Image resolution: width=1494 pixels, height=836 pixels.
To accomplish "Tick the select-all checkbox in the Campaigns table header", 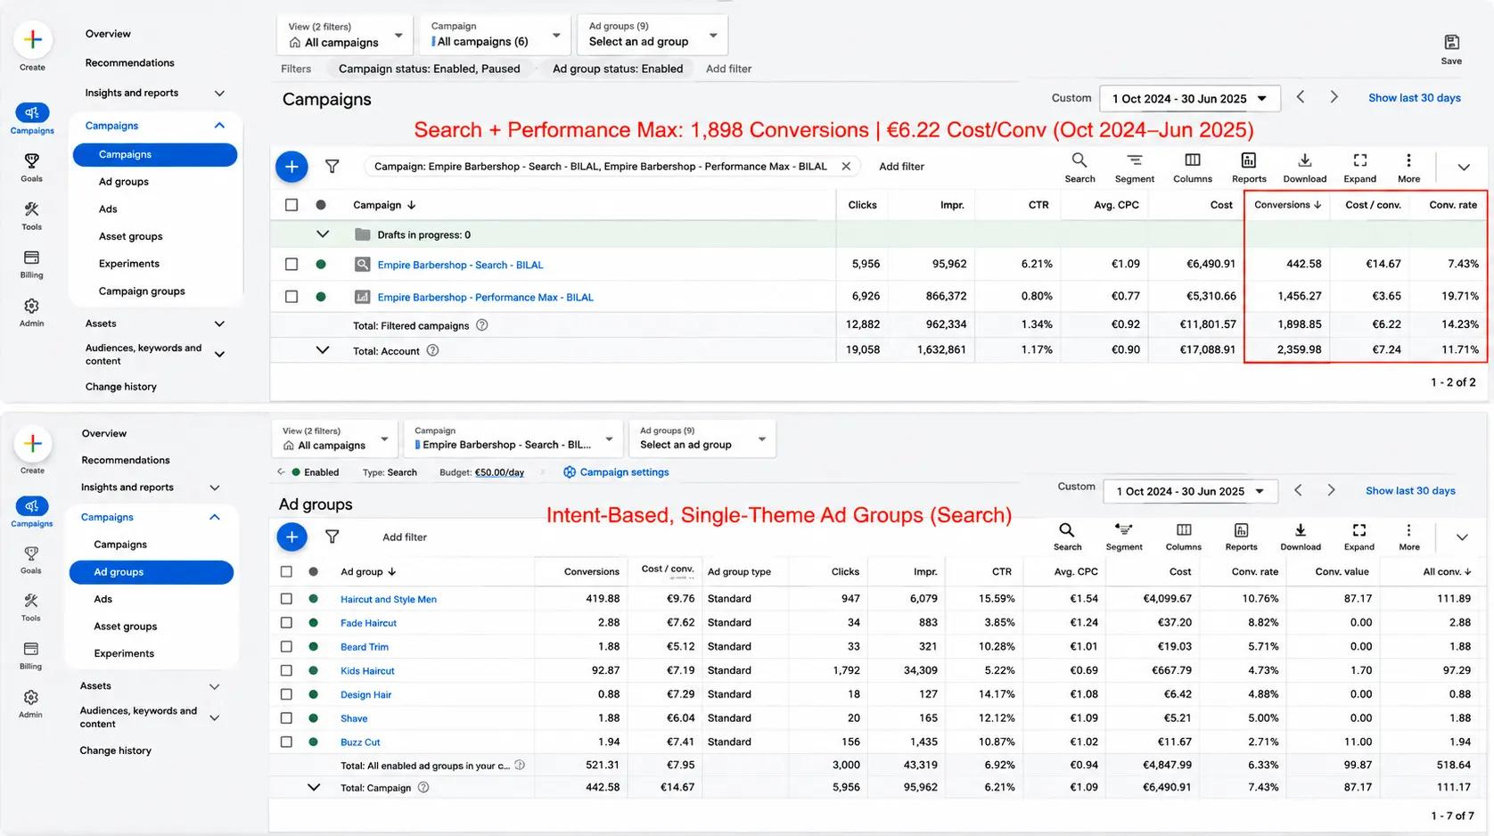I will click(291, 205).
